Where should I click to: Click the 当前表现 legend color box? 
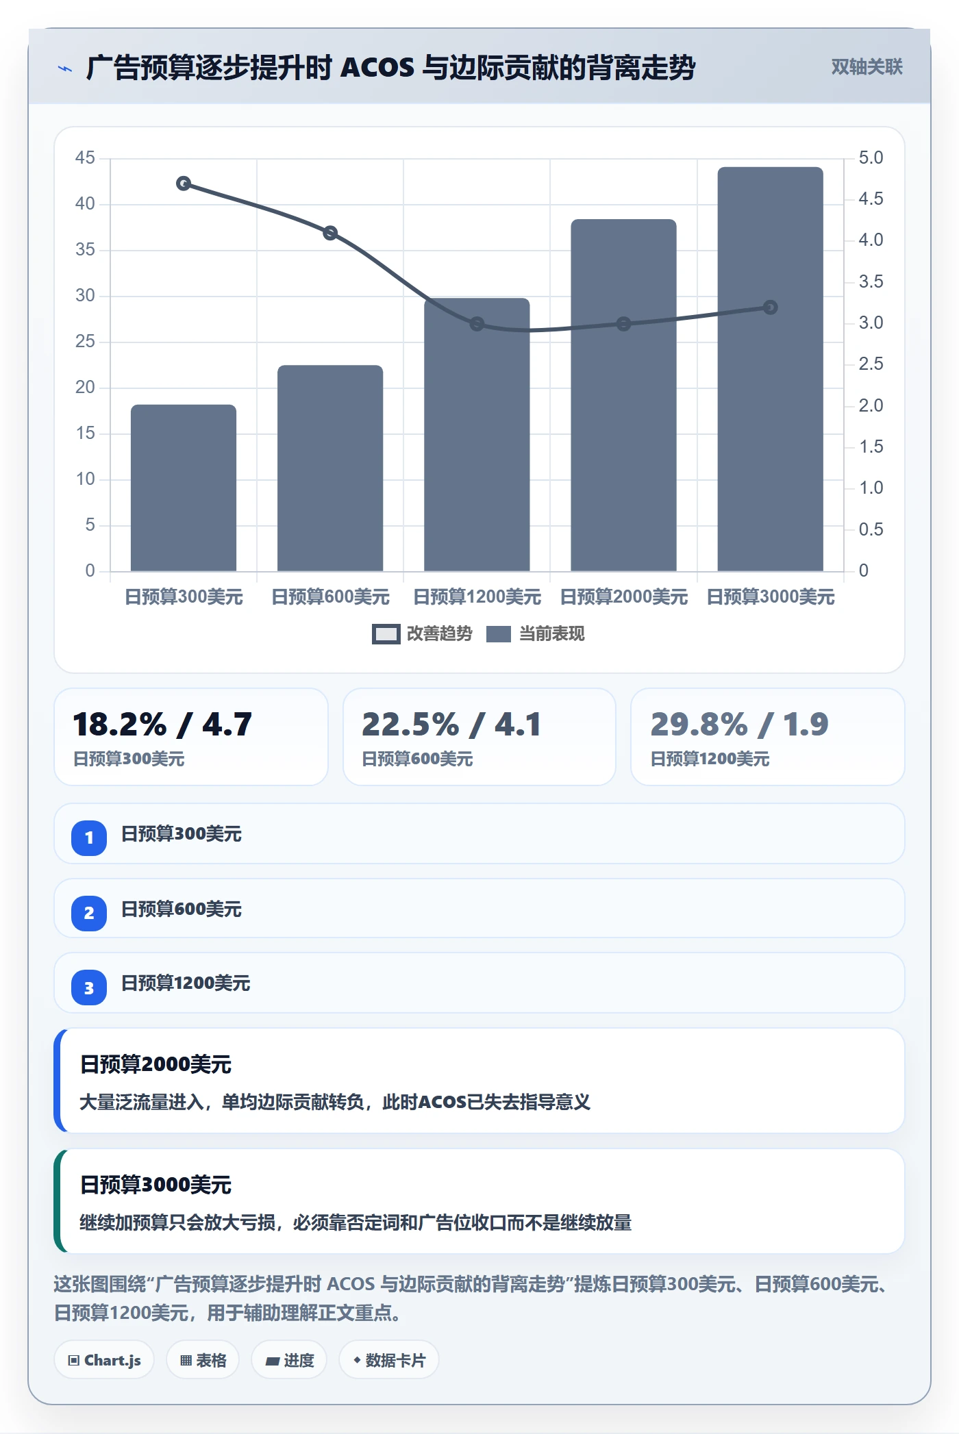(499, 634)
